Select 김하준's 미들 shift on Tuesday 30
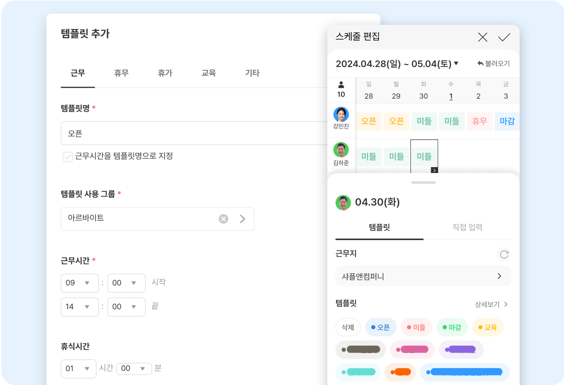This screenshot has width=564, height=385. tap(424, 157)
